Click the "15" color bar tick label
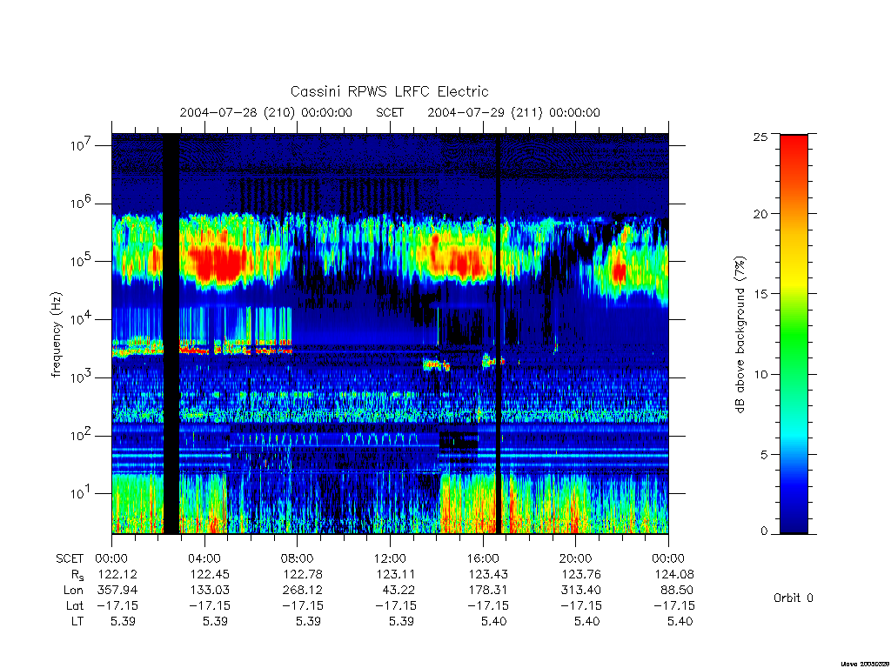This screenshot has height=668, width=891. coord(760,294)
